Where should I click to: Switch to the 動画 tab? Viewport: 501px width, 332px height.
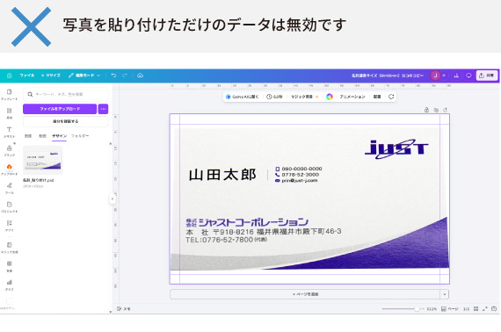tap(42, 136)
